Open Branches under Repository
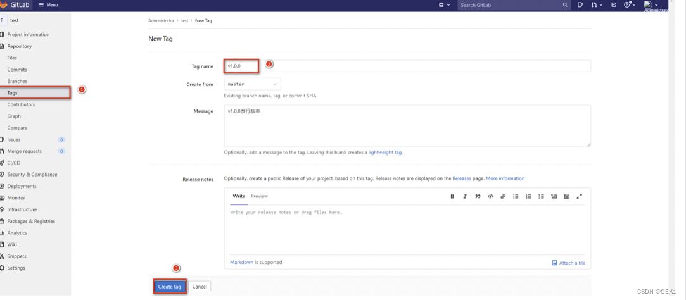Screen dimensions: 686x300 [17, 82]
